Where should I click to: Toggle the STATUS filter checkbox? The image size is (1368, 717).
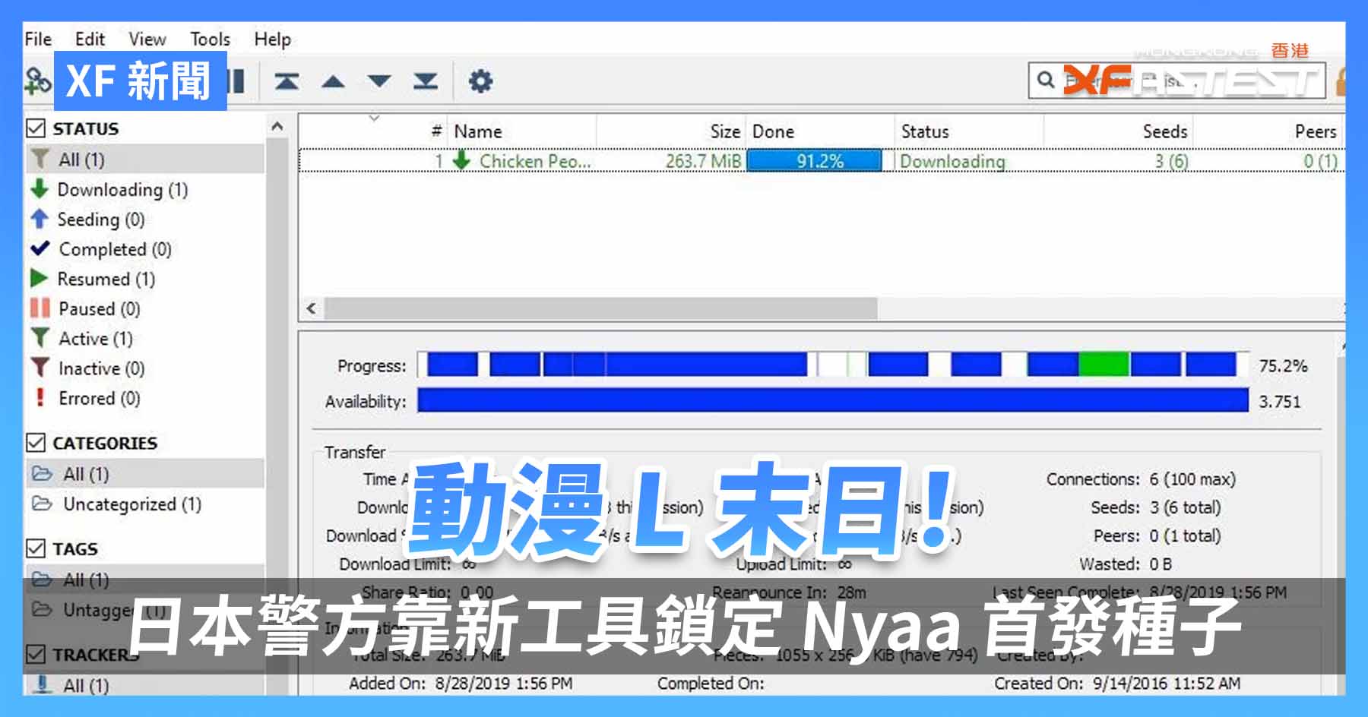[x=36, y=128]
